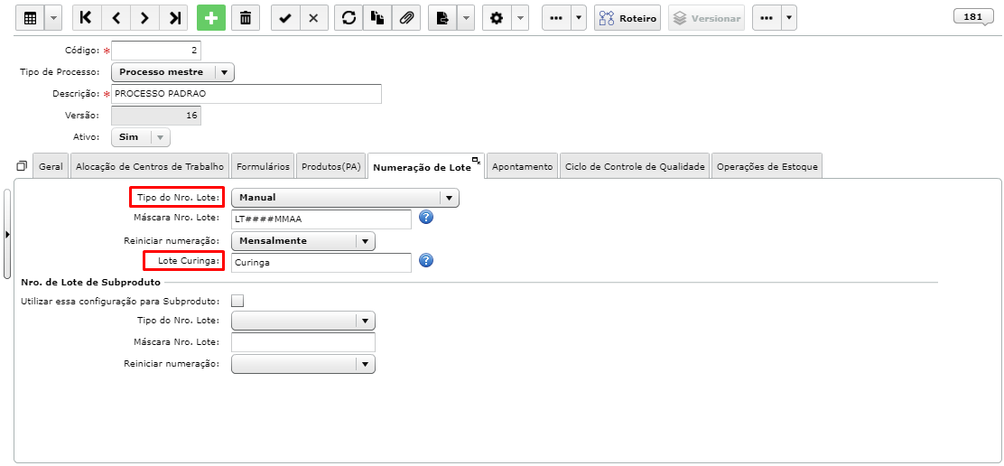Image resolution: width=1004 pixels, height=466 pixels.
Task: Open the Operações de Estoque tab
Action: tap(767, 166)
